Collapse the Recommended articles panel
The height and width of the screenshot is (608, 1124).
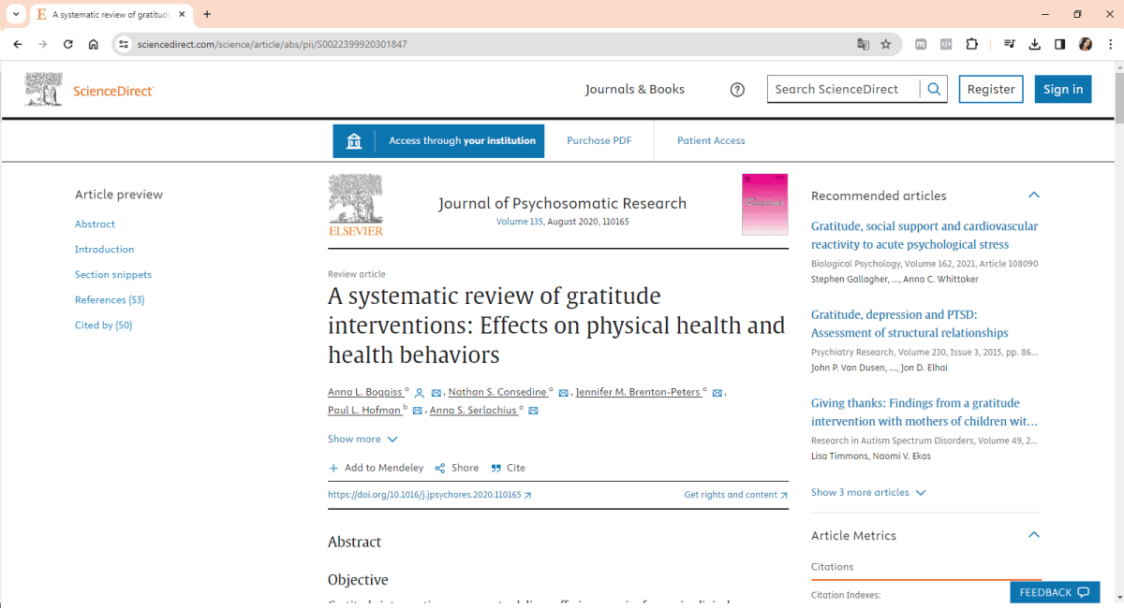coord(1034,195)
